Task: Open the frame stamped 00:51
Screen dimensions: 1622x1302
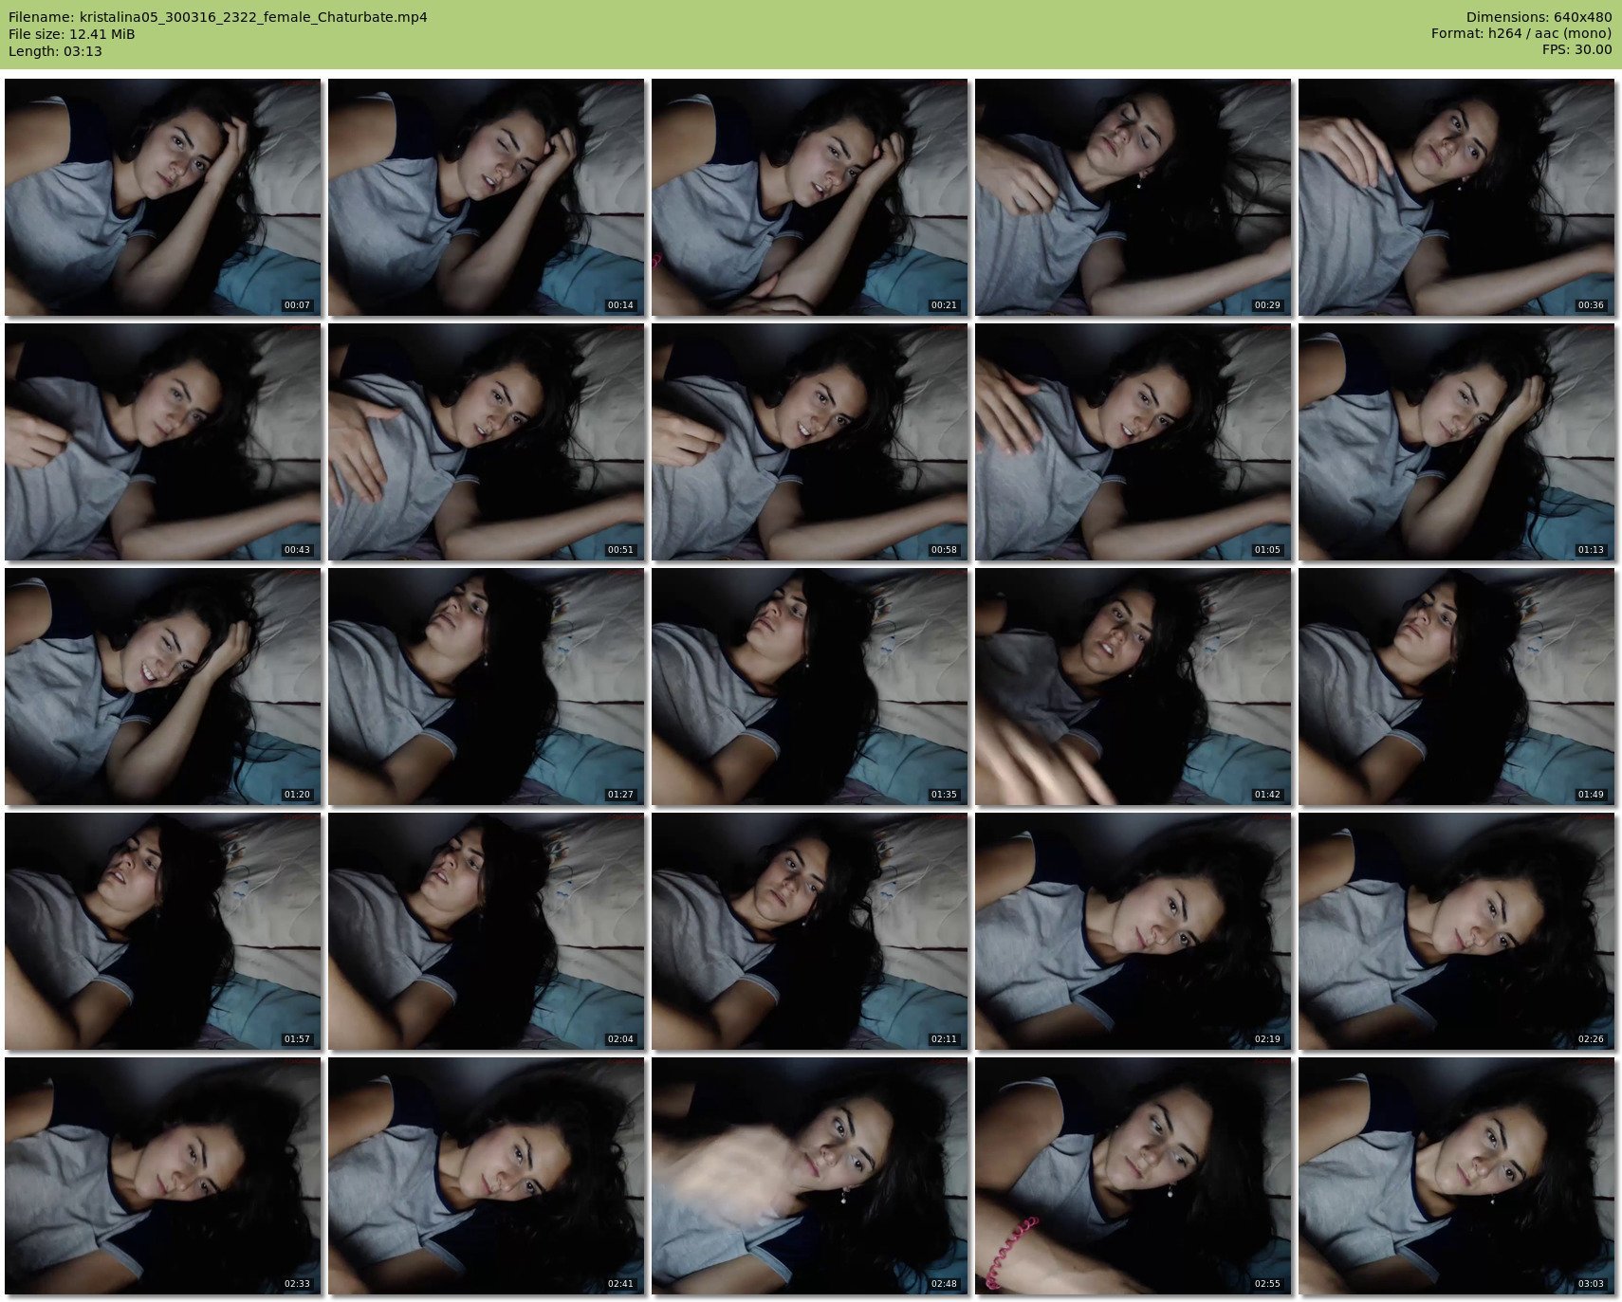Action: pyautogui.click(x=486, y=441)
